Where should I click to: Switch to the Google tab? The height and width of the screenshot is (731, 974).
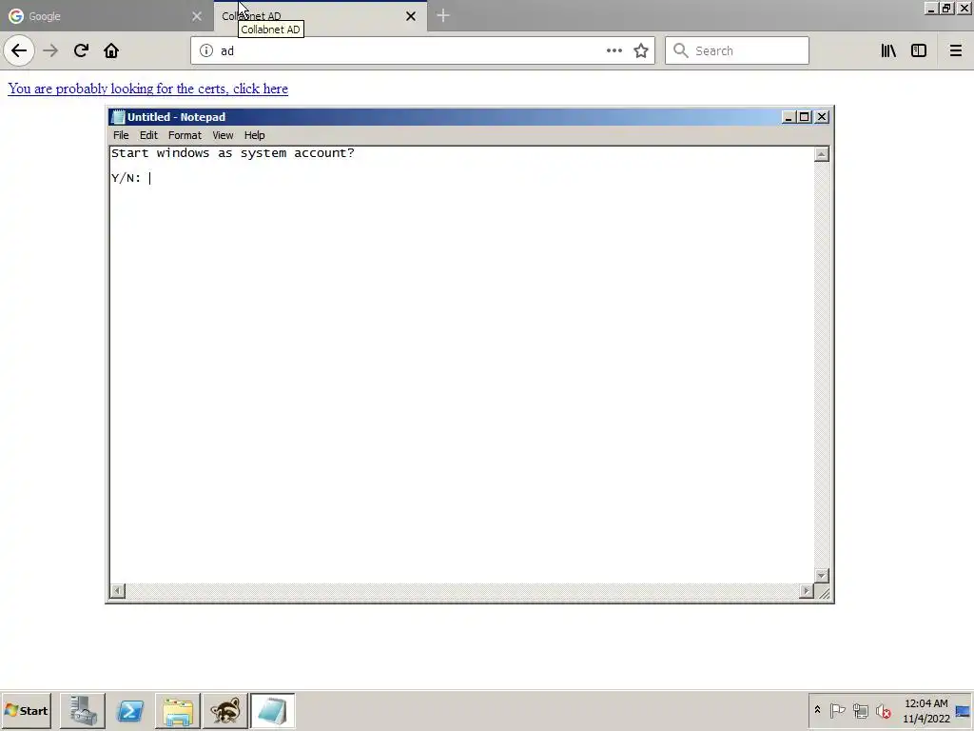tap(107, 16)
